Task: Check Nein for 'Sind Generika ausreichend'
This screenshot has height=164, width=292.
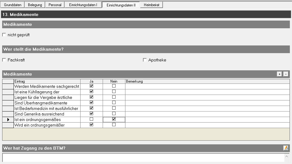Action: click(x=114, y=114)
